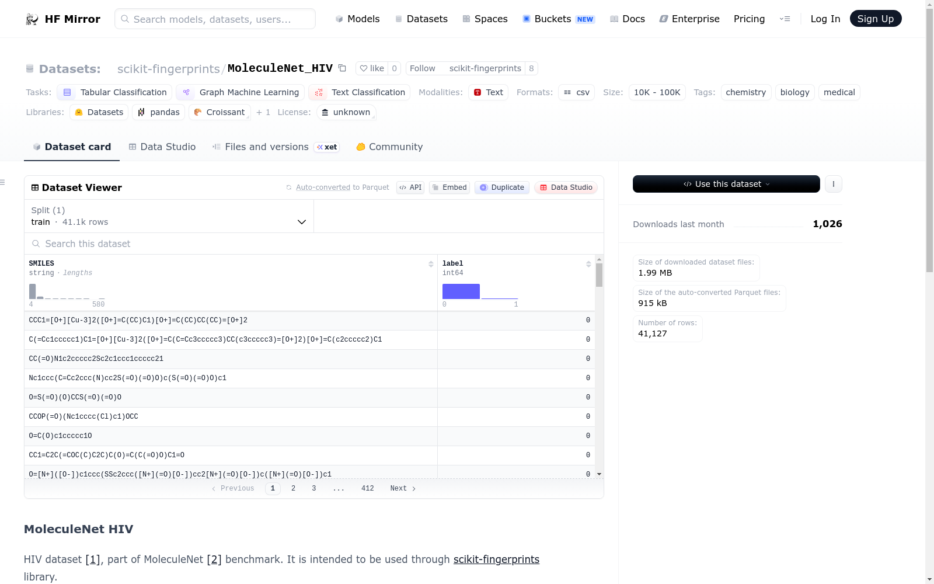Open the scikit-fingerprints library link in description
Screen dimensions: 934x584
[496, 559]
